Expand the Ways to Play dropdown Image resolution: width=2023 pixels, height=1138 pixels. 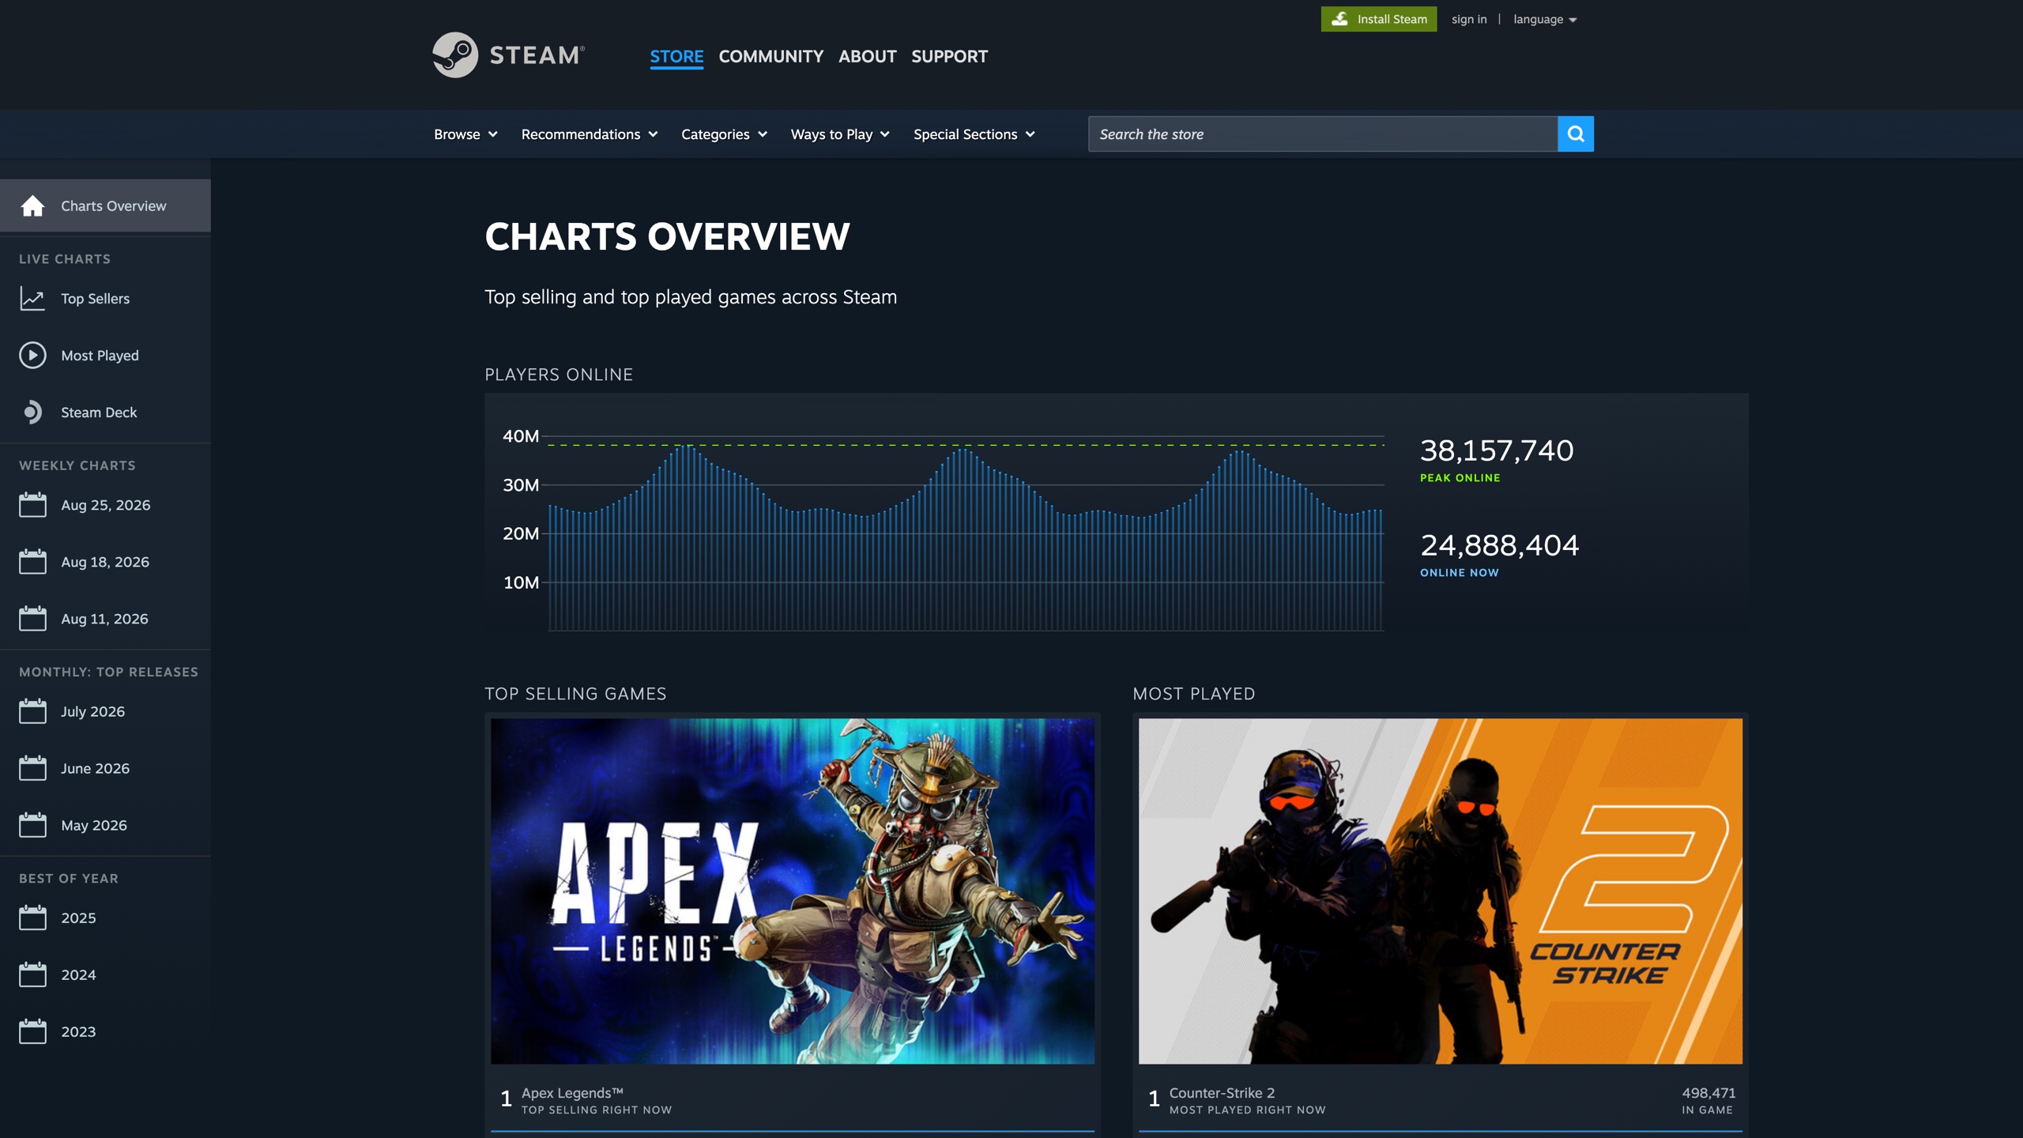(840, 134)
